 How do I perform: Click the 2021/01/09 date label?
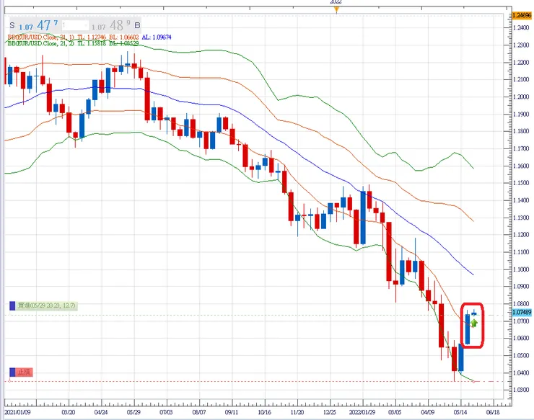coord(17,412)
